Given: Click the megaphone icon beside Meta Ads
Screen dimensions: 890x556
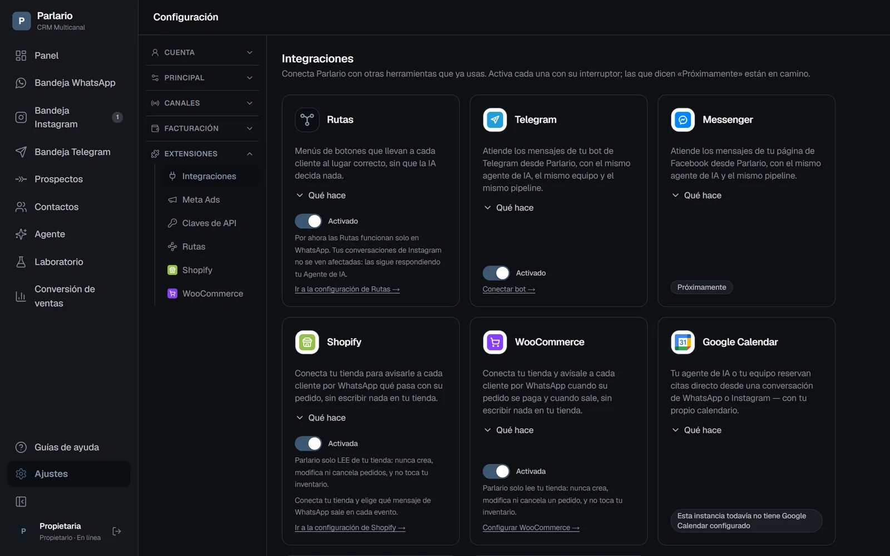Looking at the screenshot, I should [172, 200].
